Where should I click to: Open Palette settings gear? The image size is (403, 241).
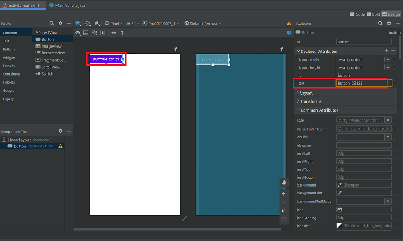(60, 23)
